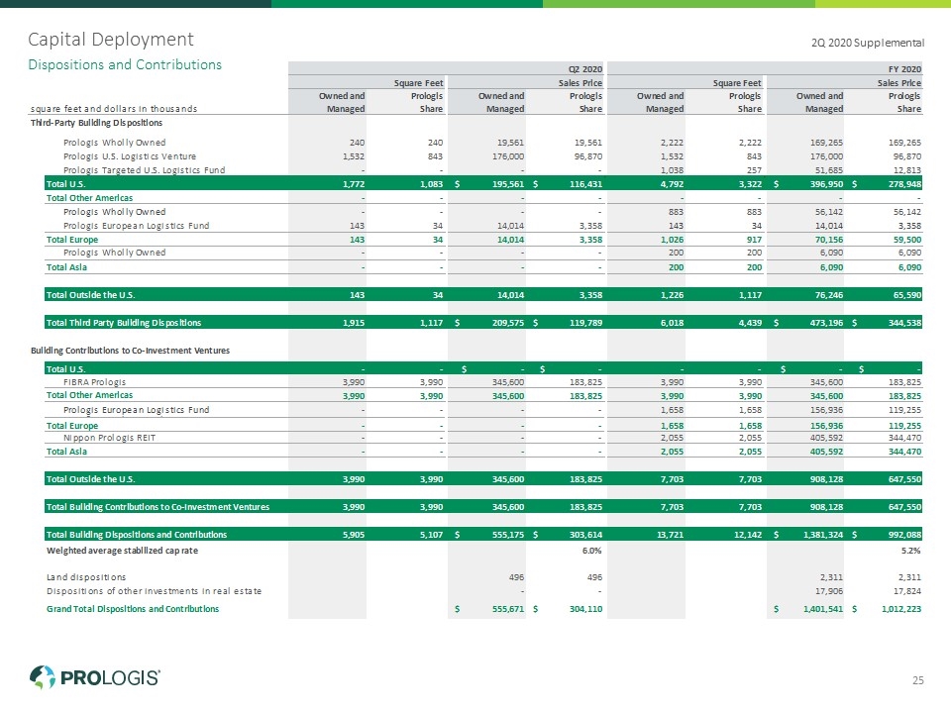Select the value 344,538 in third party total

tap(904, 323)
